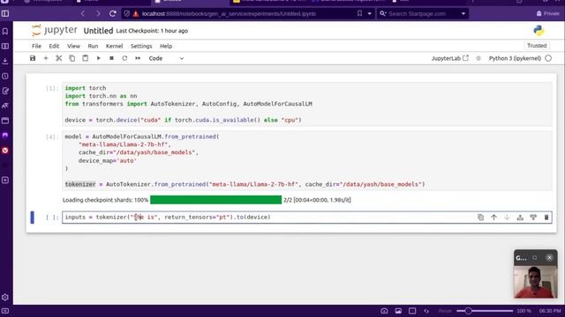The image size is (565, 317).
Task: Click the Last Checkpoint: 1 hour ago text
Action: click(x=152, y=31)
